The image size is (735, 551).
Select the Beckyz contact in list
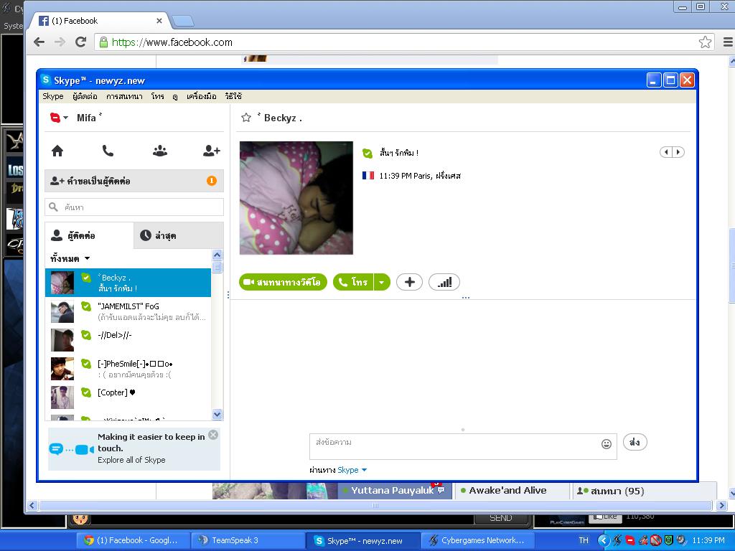click(128, 283)
